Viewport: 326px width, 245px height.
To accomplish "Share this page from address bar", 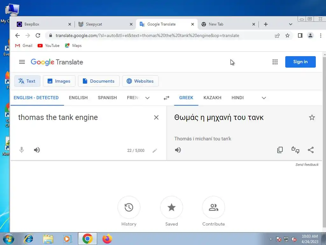I will (277, 35).
